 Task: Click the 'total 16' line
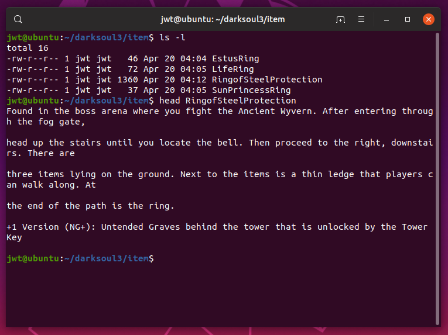pos(28,48)
